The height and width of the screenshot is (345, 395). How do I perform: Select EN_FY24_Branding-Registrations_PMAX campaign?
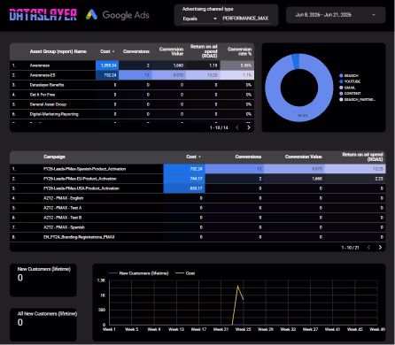[x=197, y=237]
